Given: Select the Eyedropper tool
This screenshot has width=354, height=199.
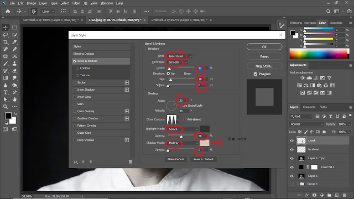Looking at the screenshot, I should coord(15,42).
